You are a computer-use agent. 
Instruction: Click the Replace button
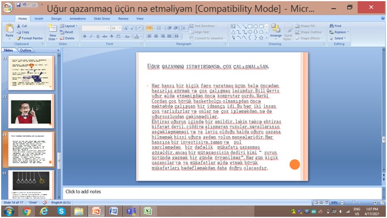click(x=339, y=32)
